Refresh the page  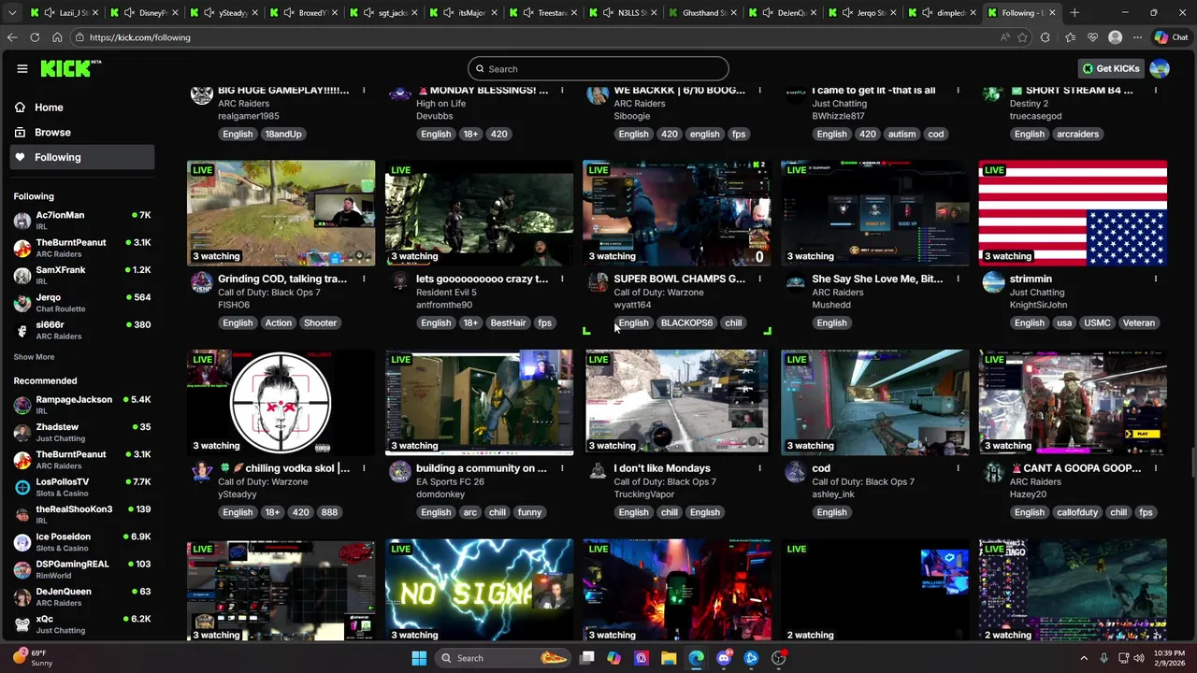[x=35, y=37]
